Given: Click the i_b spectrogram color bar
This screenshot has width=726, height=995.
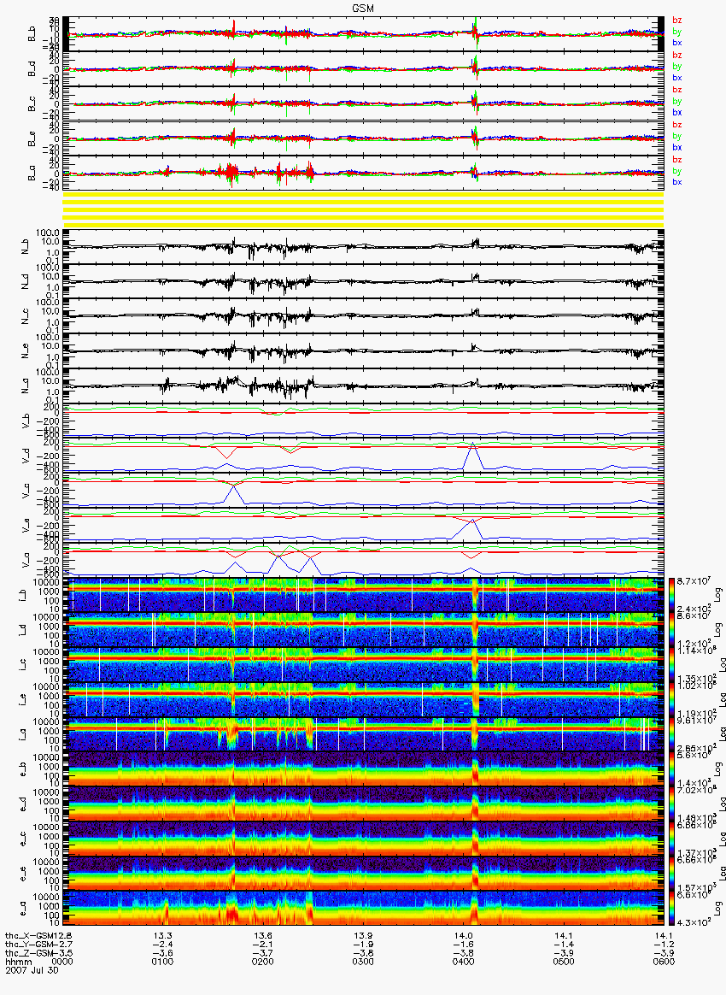Looking at the screenshot, I should [672, 595].
